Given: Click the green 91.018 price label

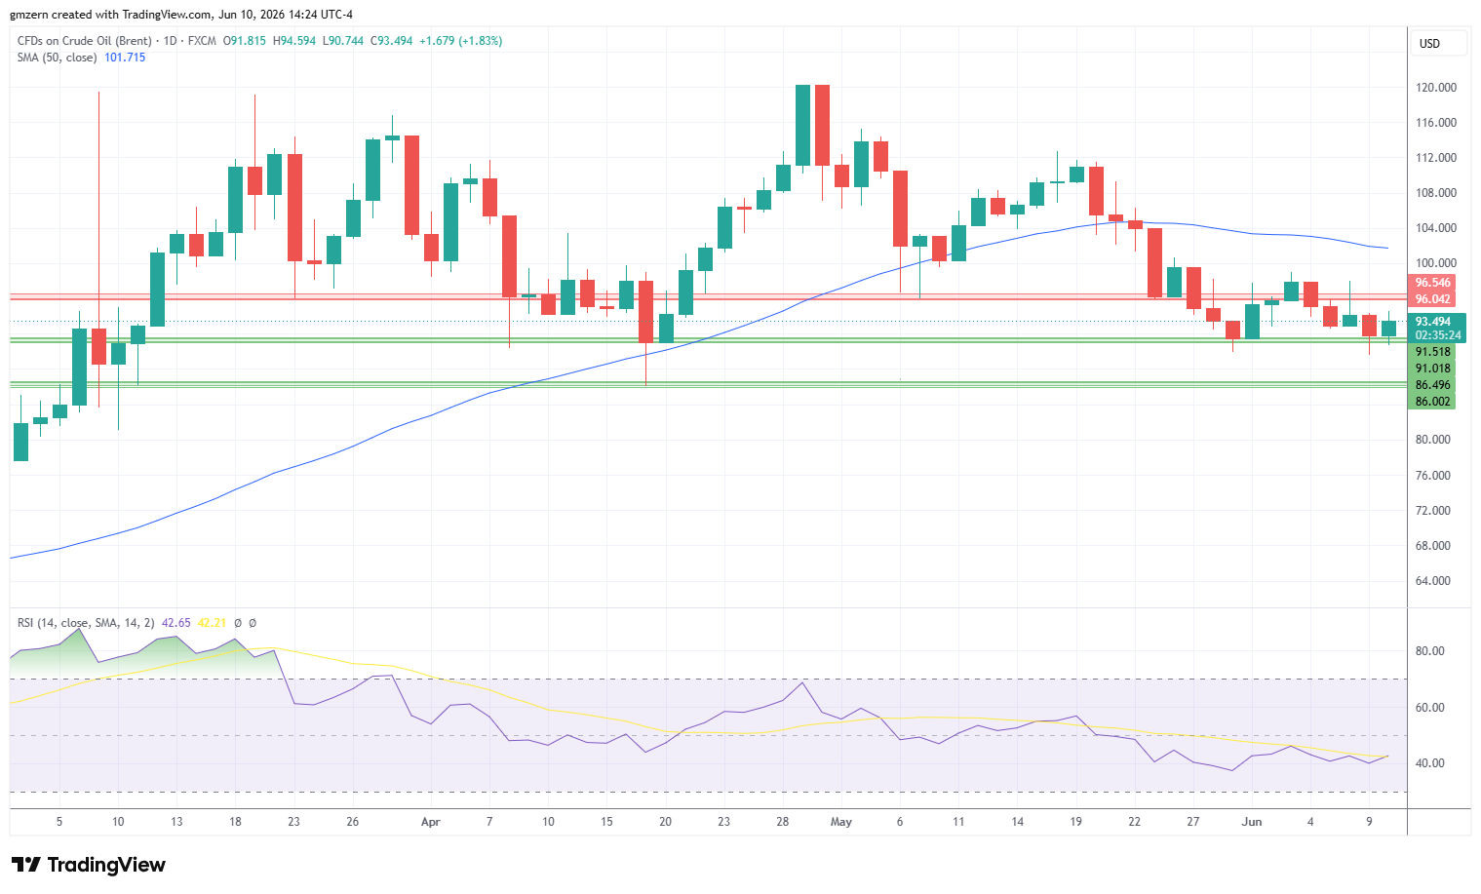Looking at the screenshot, I should (x=1432, y=369).
